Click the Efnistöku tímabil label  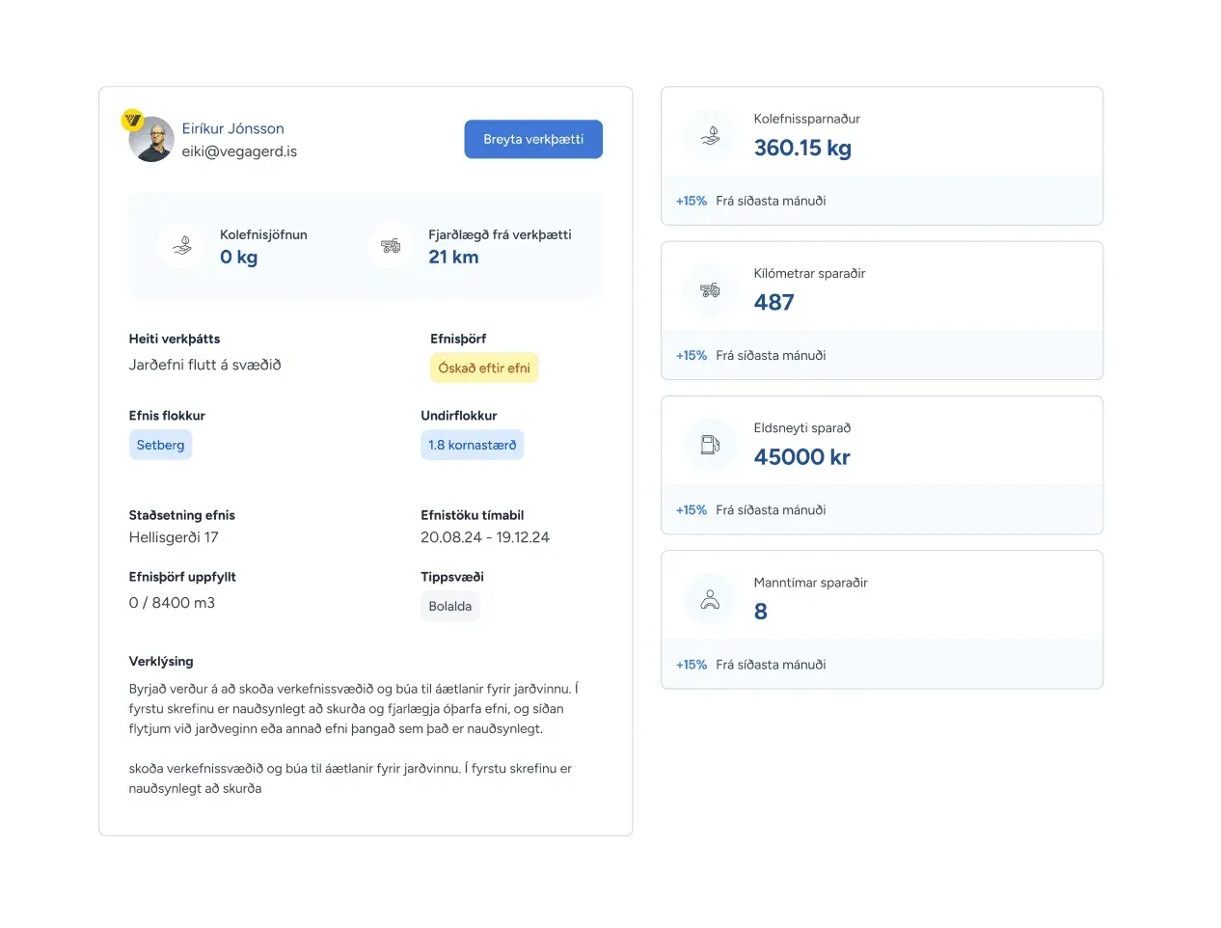pos(473,515)
